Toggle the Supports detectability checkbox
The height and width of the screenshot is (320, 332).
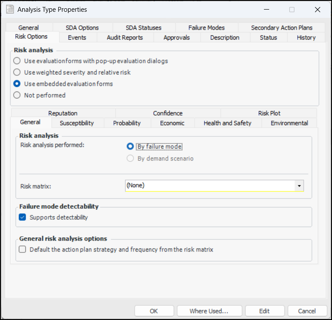click(x=22, y=217)
